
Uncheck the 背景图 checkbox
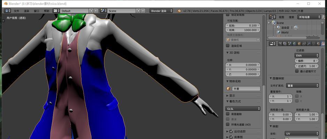click(231, 137)
